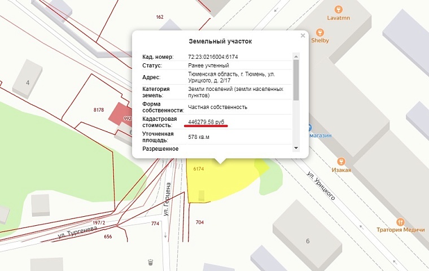
Task: Click parcel number 774 on map
Action: [x=155, y=224]
